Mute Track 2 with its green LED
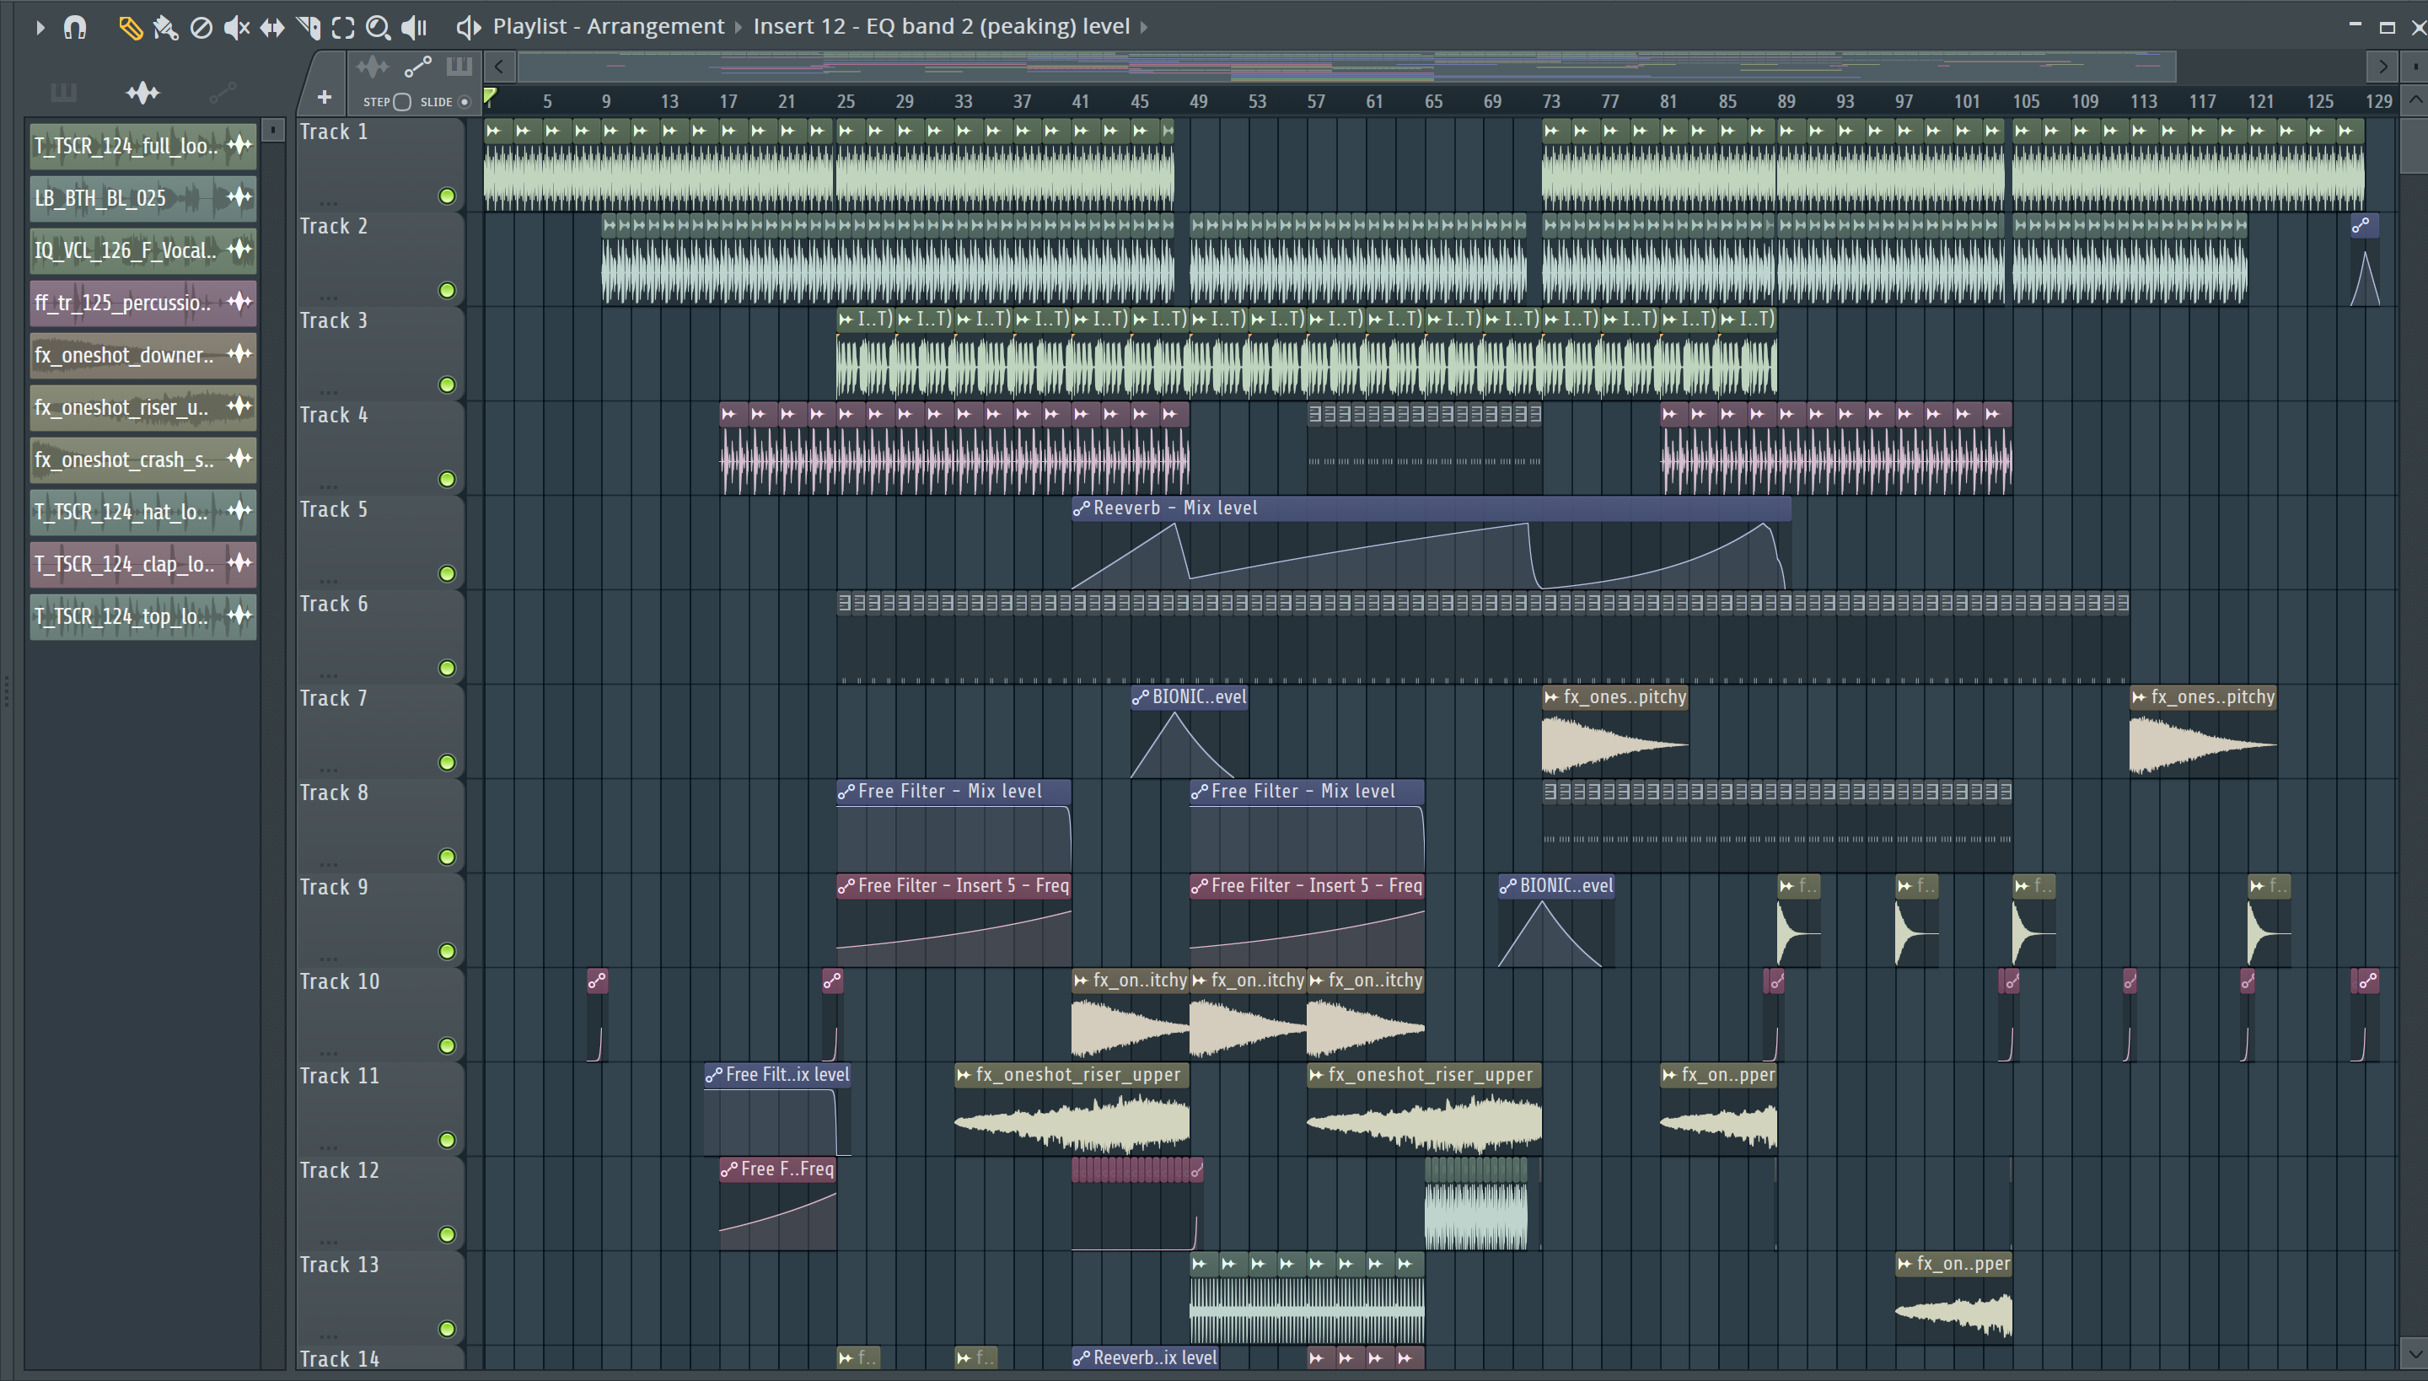 [447, 290]
